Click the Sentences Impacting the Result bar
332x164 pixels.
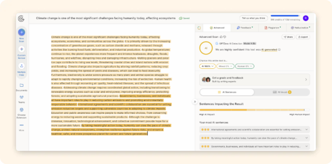click(255, 110)
